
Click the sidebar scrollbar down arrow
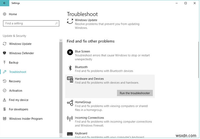tap(61, 136)
